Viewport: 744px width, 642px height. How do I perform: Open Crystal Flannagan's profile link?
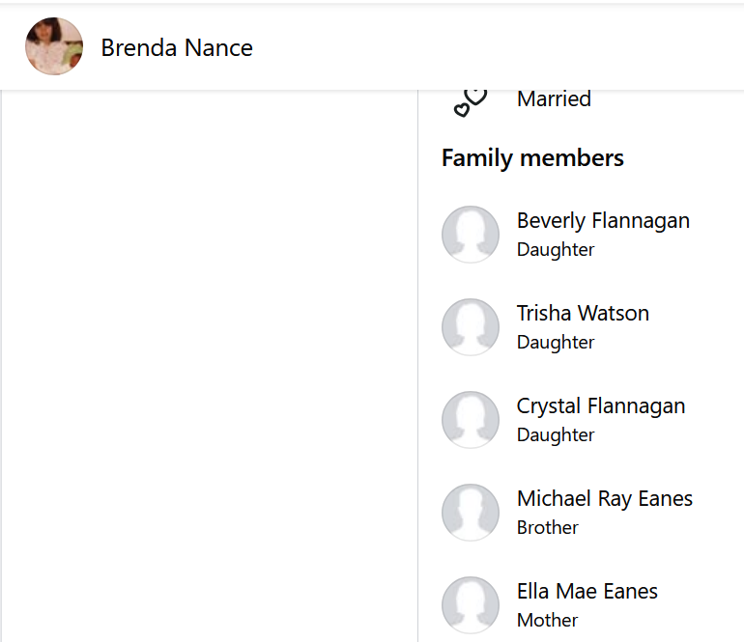(x=601, y=405)
